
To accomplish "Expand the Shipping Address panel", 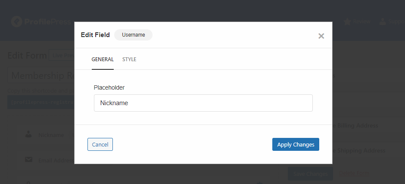I will 360,151.
